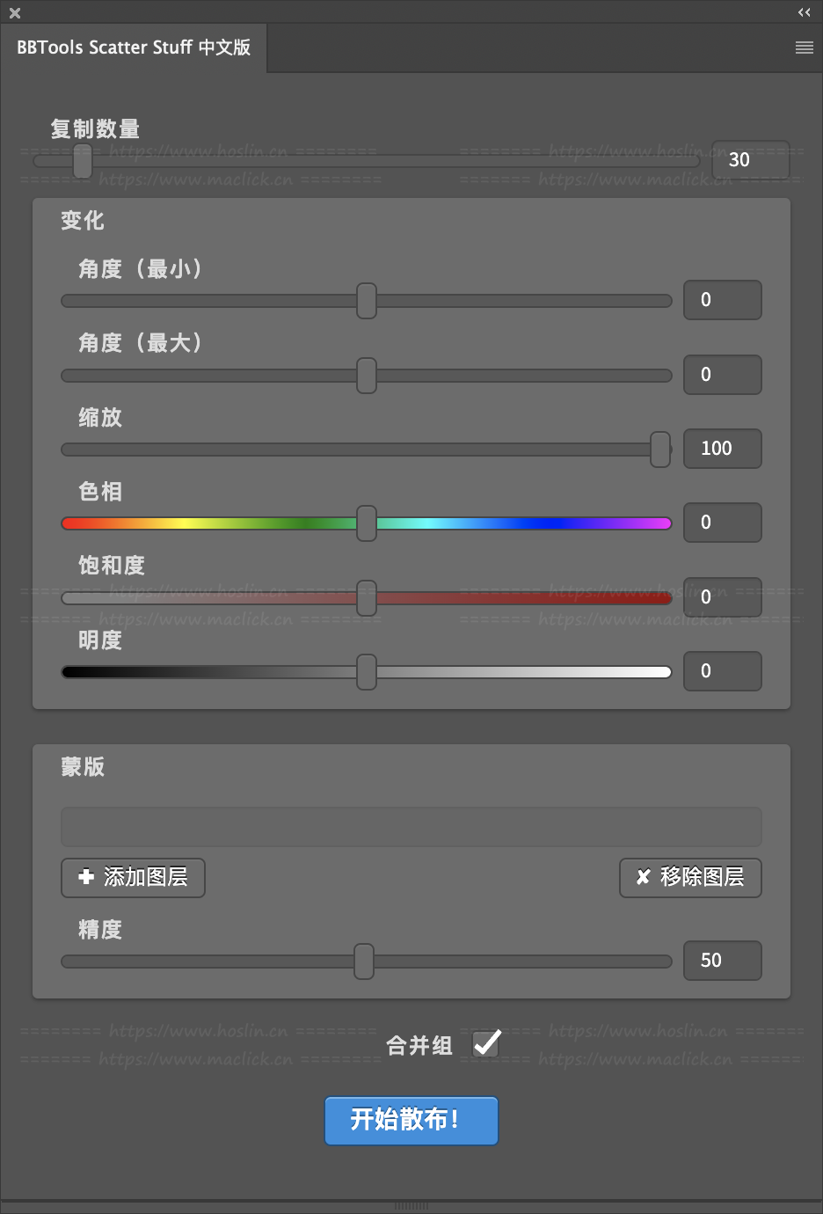Click the 角度（最大）value field
Viewport: 823px width, 1214px height.
click(x=722, y=375)
